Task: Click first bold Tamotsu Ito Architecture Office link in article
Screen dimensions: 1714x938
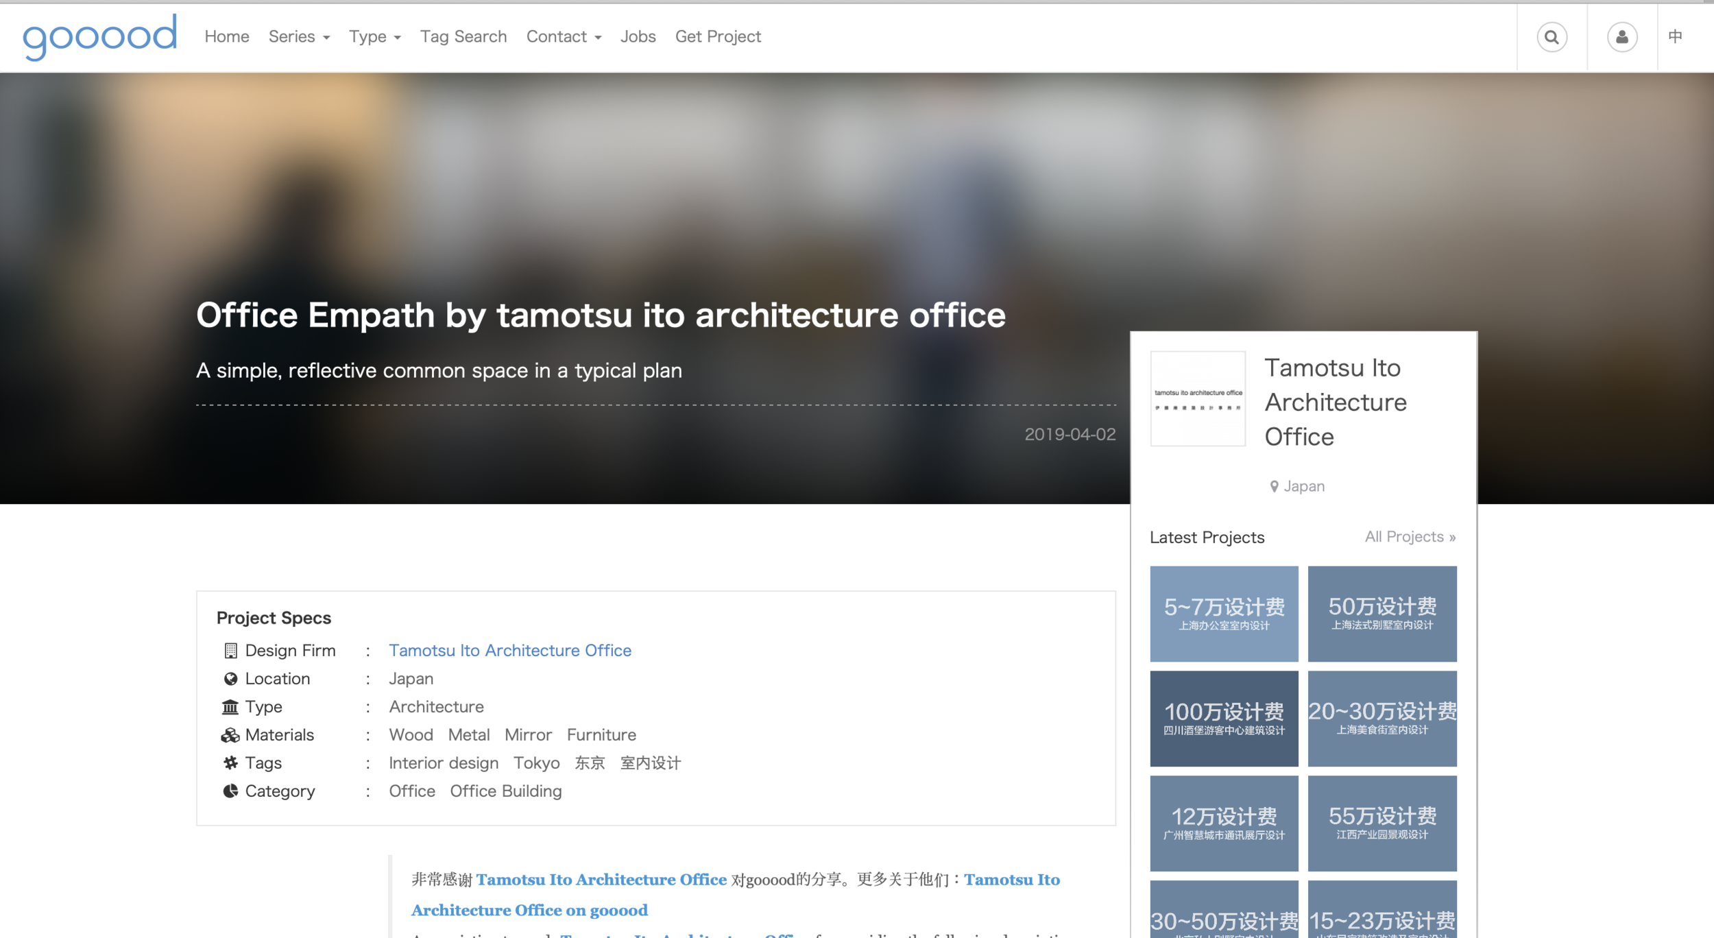Action: coord(601,879)
